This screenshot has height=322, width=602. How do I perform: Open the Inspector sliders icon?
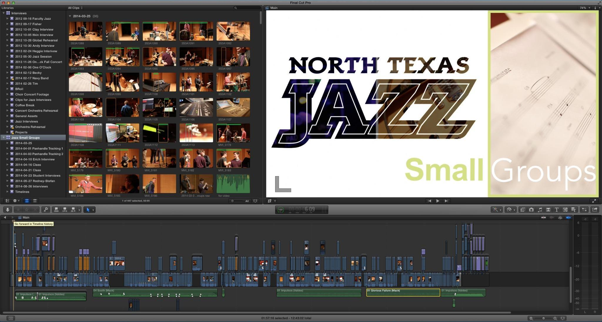click(584, 210)
